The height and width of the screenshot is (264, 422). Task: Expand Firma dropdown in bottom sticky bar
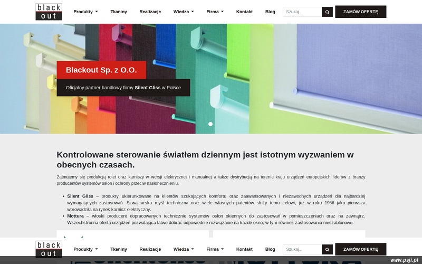click(215, 249)
